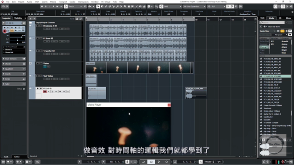Expand the Equalizers inspector section

(13, 69)
